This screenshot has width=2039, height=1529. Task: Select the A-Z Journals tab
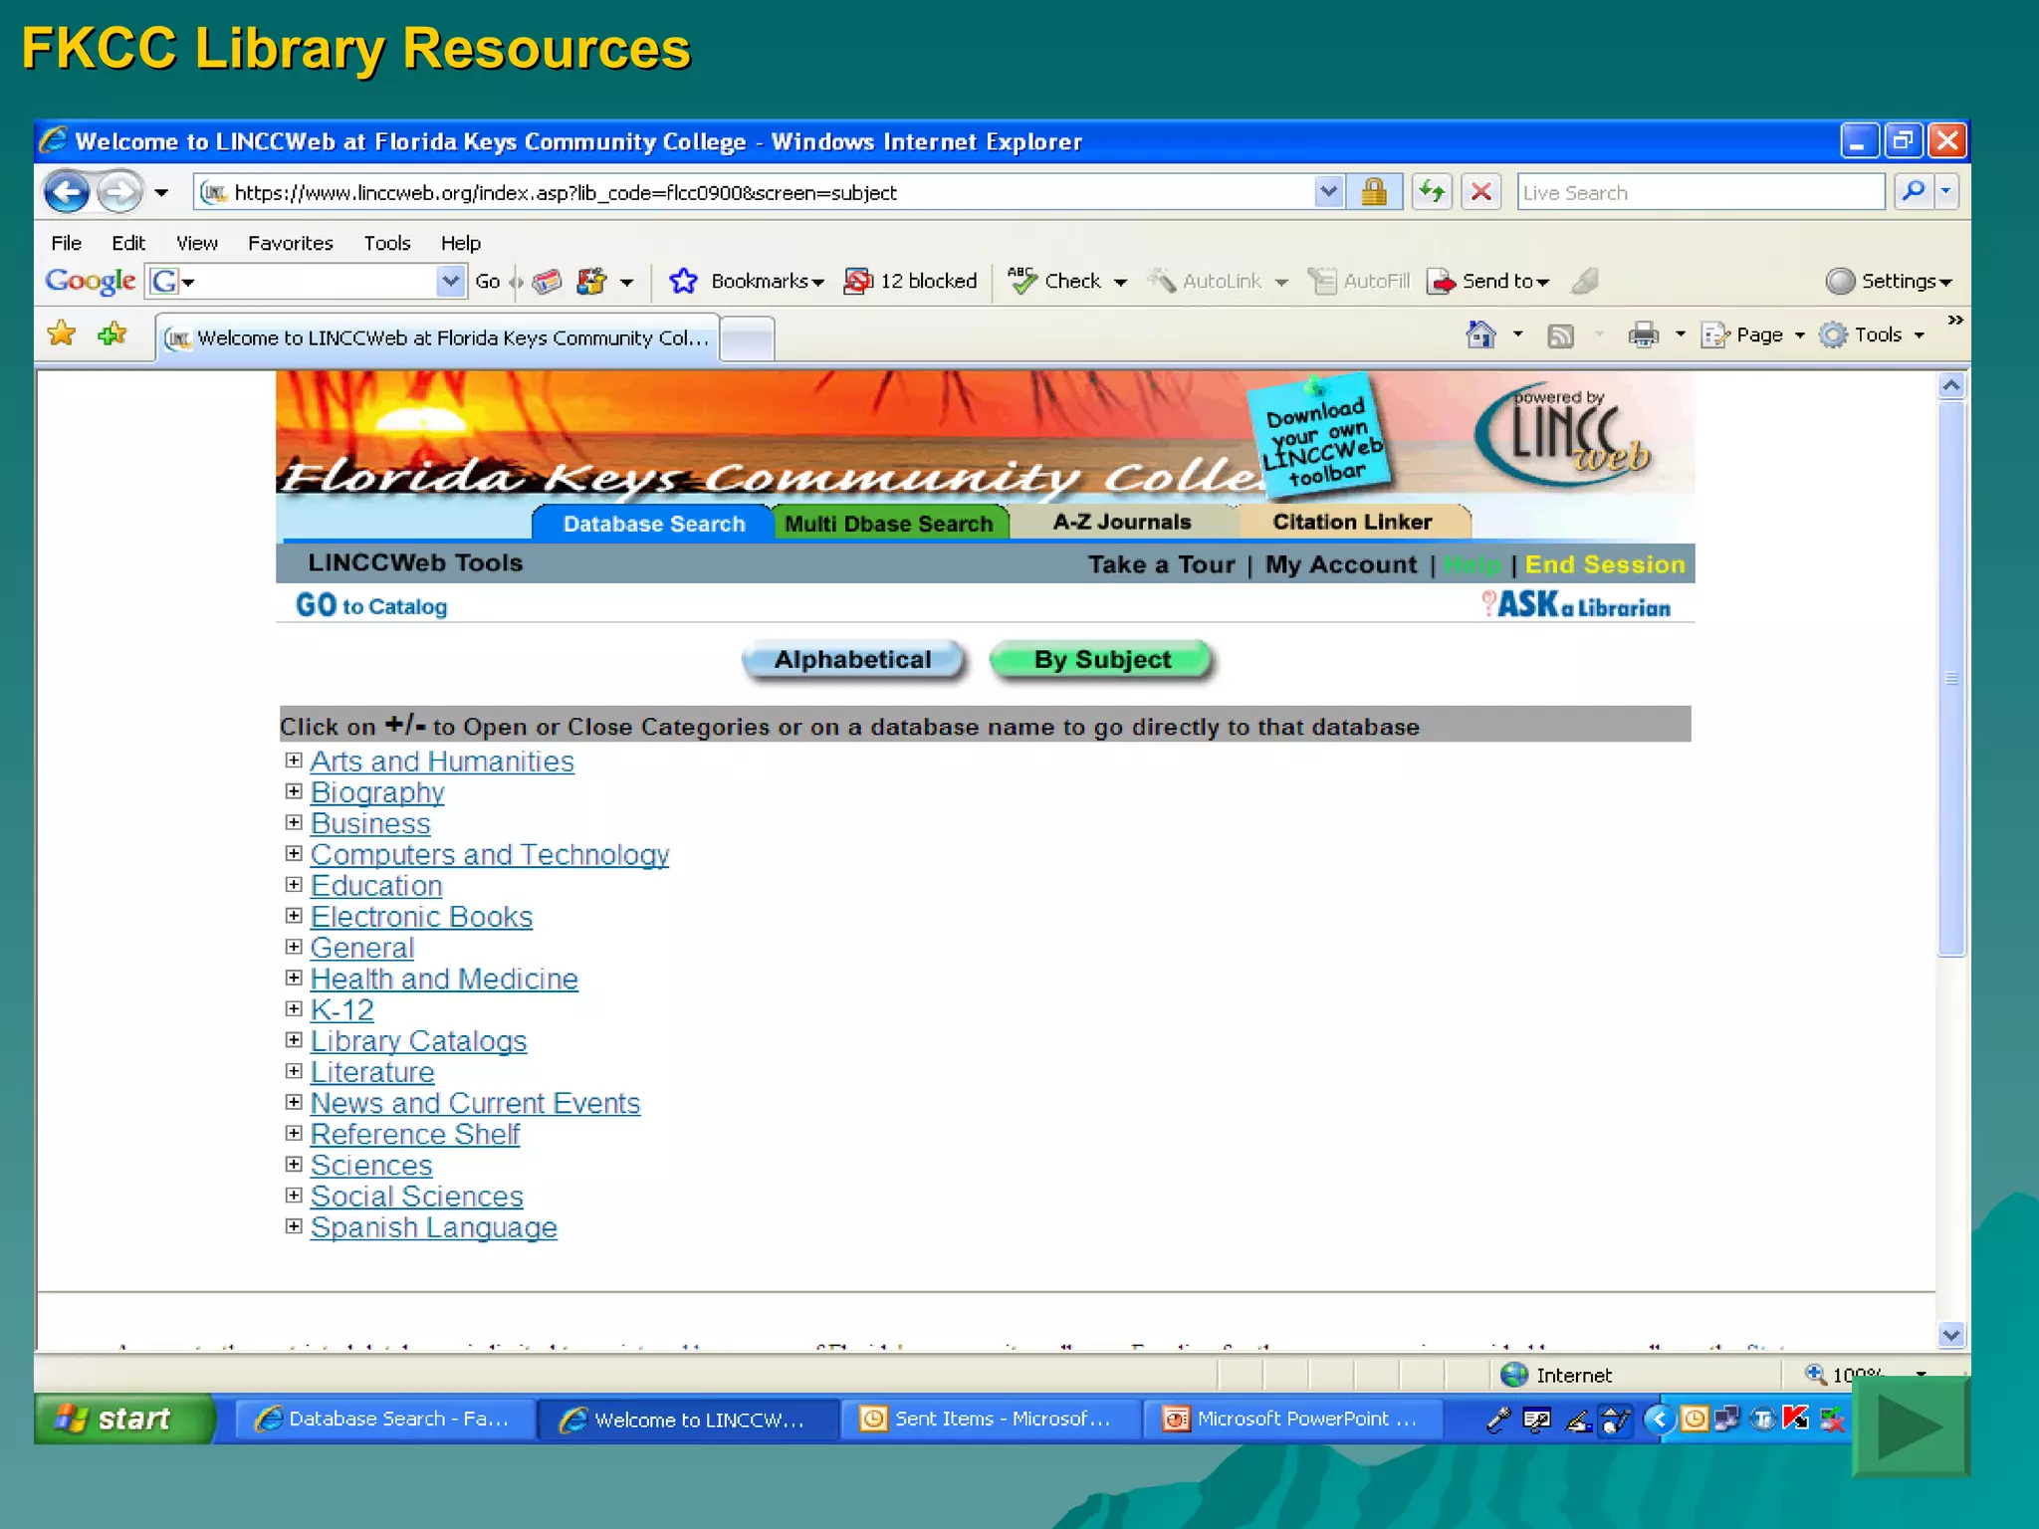[1122, 522]
